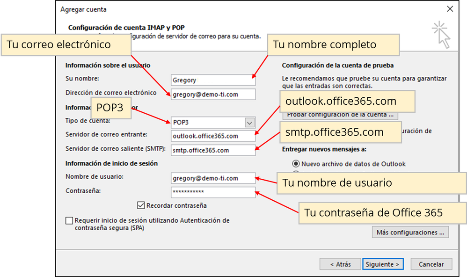Focus the Contraseña password field
The width and height of the screenshot is (467, 277).
(x=213, y=192)
